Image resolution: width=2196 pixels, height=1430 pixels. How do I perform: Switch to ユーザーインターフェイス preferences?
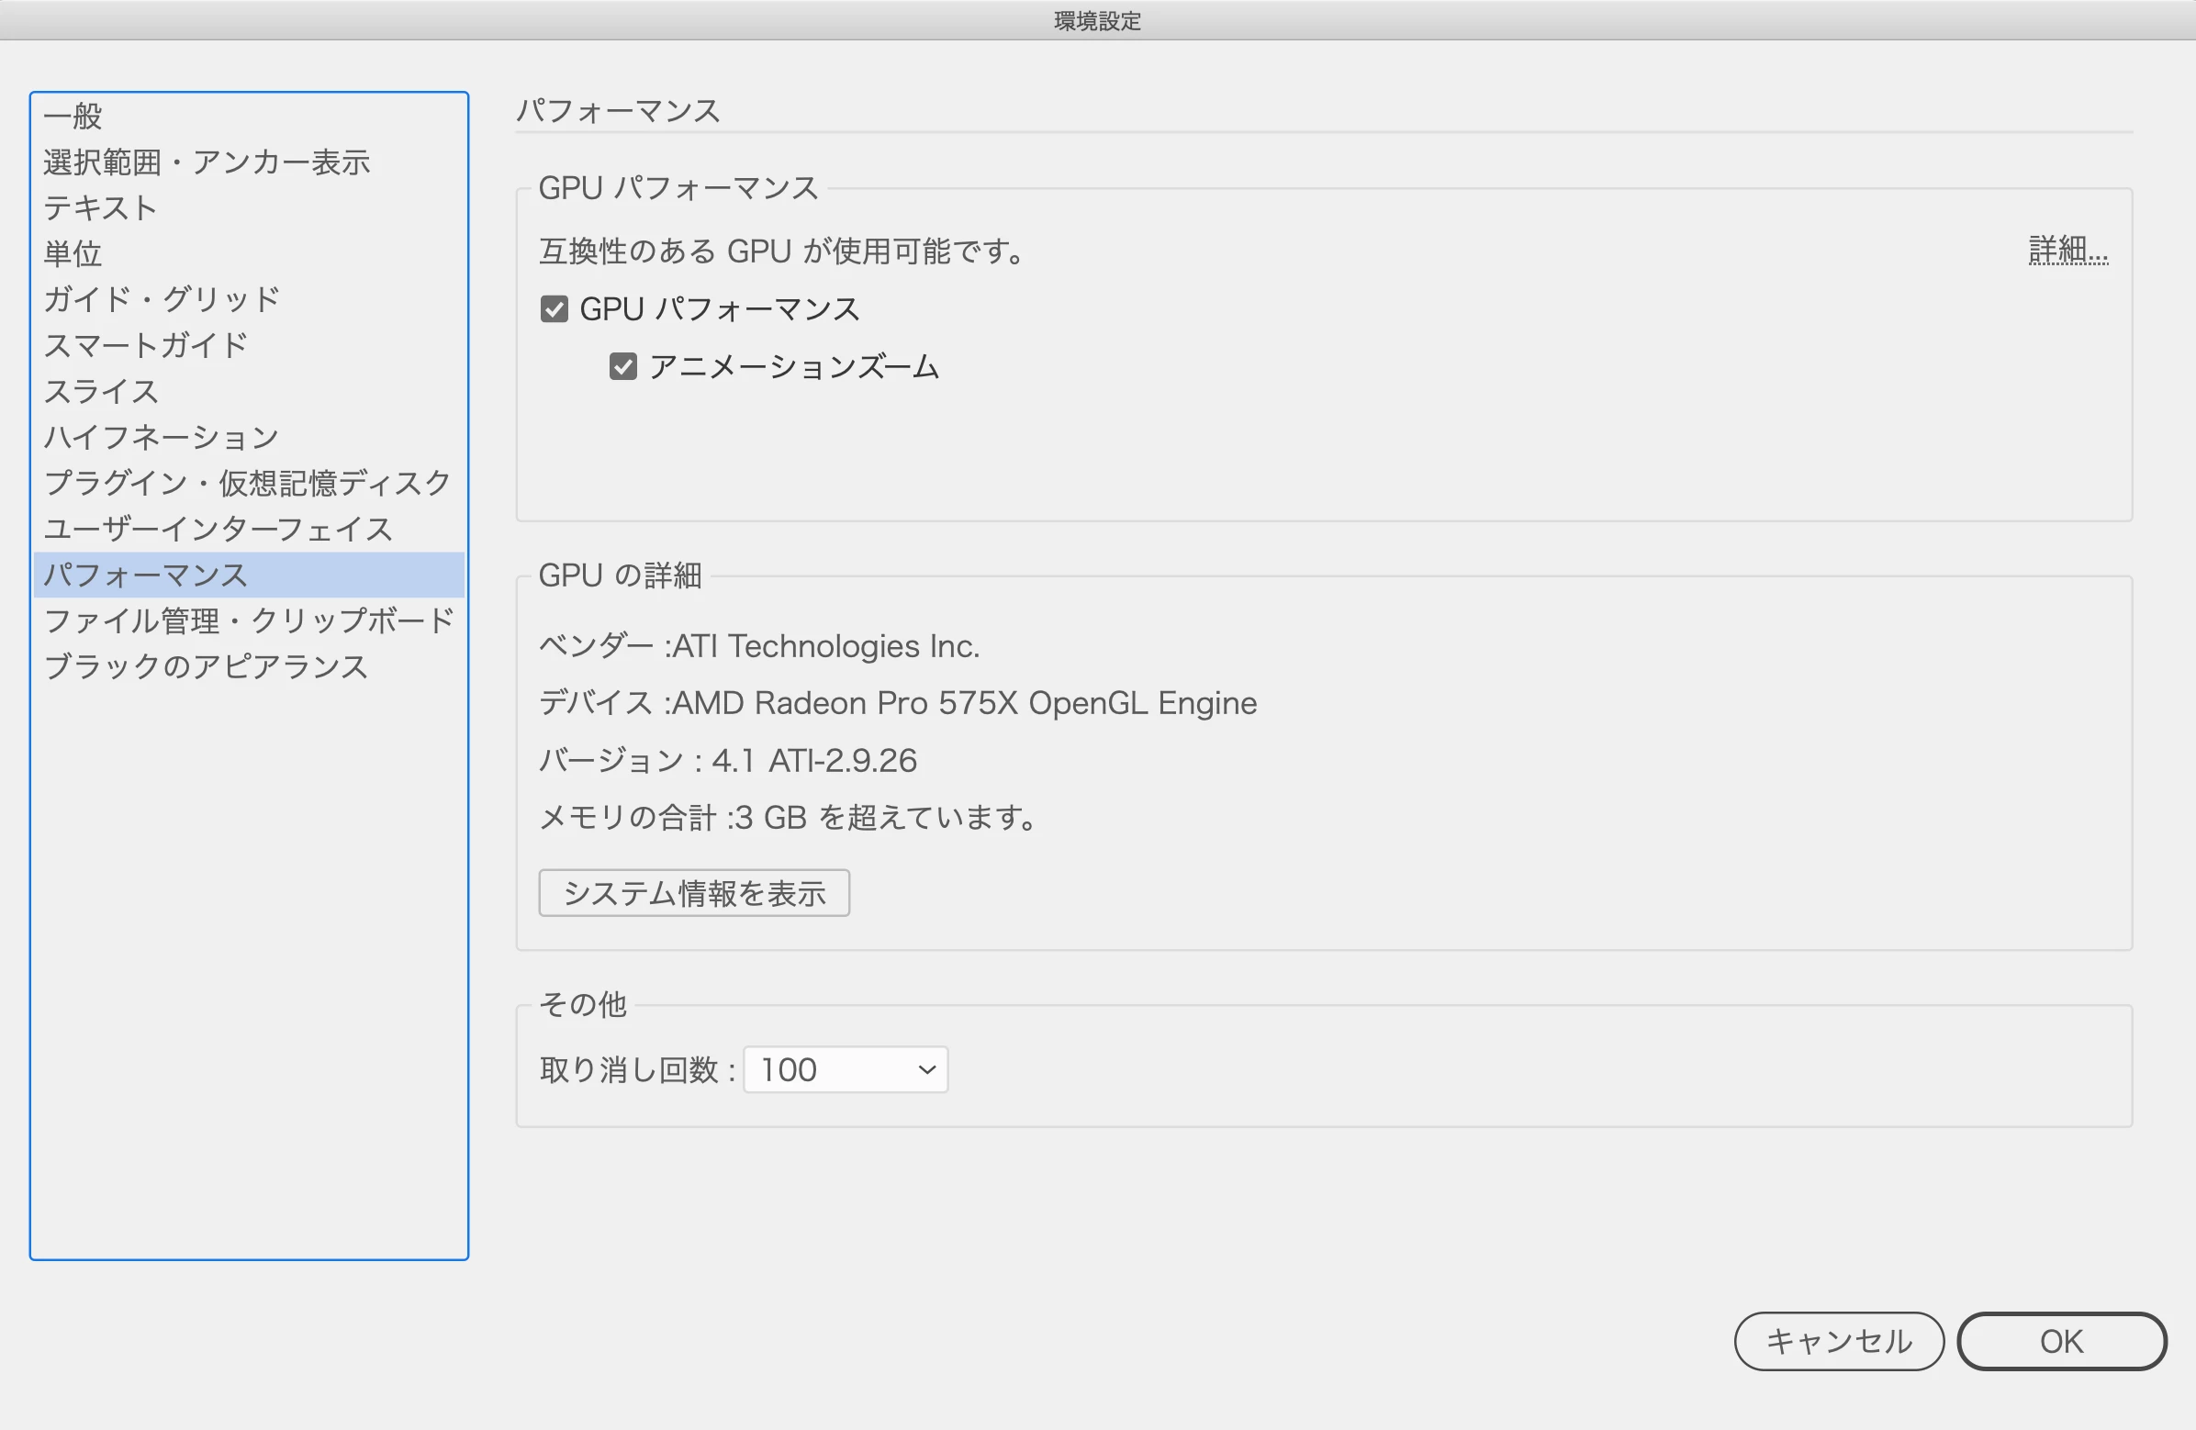pos(218,529)
